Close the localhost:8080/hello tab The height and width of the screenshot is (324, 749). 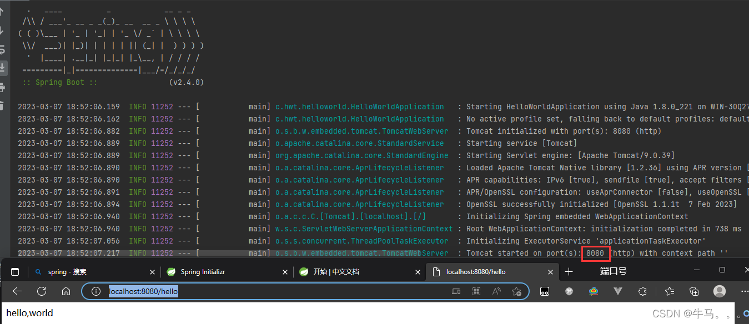click(551, 272)
